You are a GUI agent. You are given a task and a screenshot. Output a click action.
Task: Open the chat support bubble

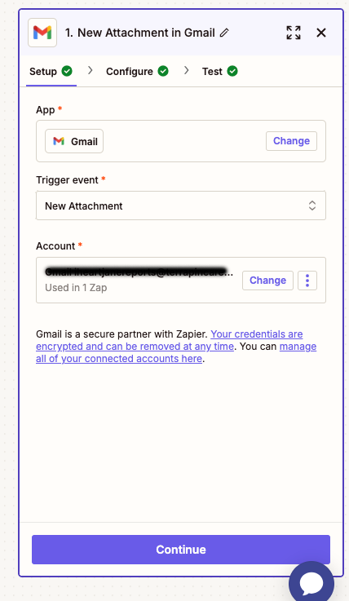(x=311, y=583)
